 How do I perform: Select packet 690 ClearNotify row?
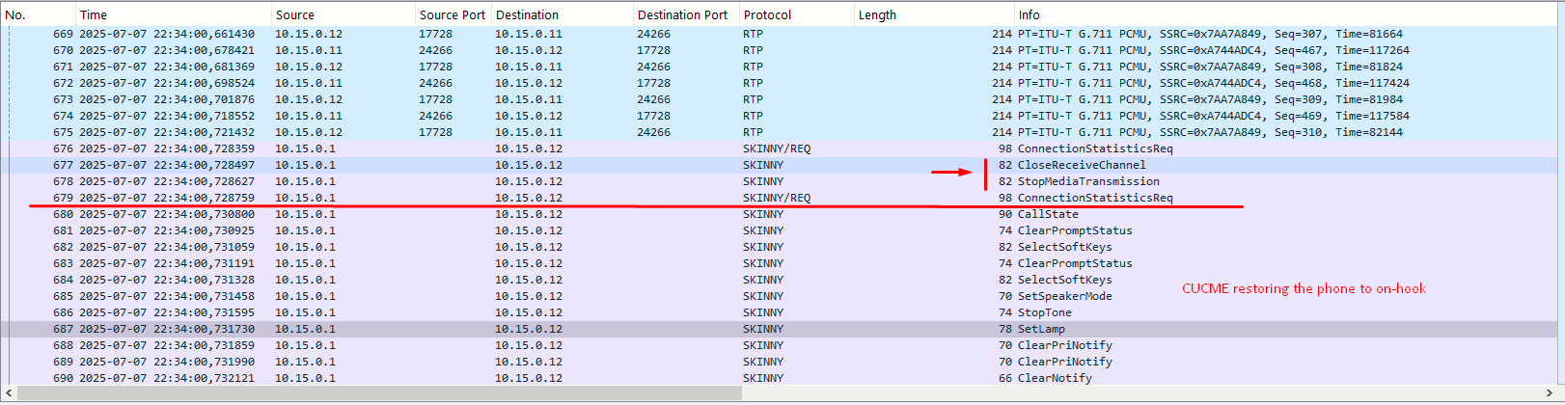point(782,378)
